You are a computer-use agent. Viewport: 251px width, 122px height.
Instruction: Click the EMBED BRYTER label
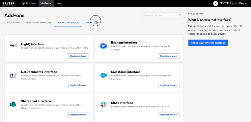pos(196,14)
